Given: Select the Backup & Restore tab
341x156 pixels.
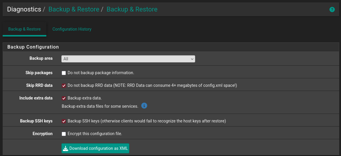Looking at the screenshot, I should pos(25,29).
